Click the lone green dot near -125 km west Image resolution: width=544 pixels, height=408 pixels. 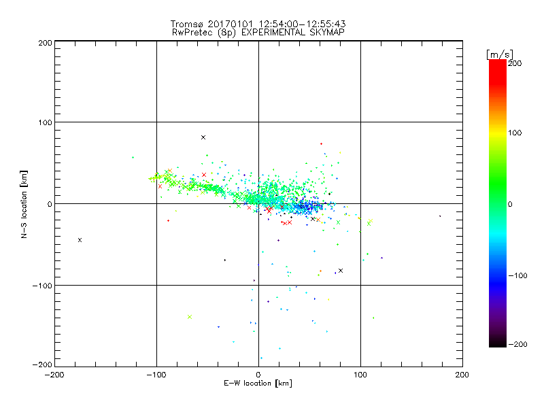coord(133,158)
